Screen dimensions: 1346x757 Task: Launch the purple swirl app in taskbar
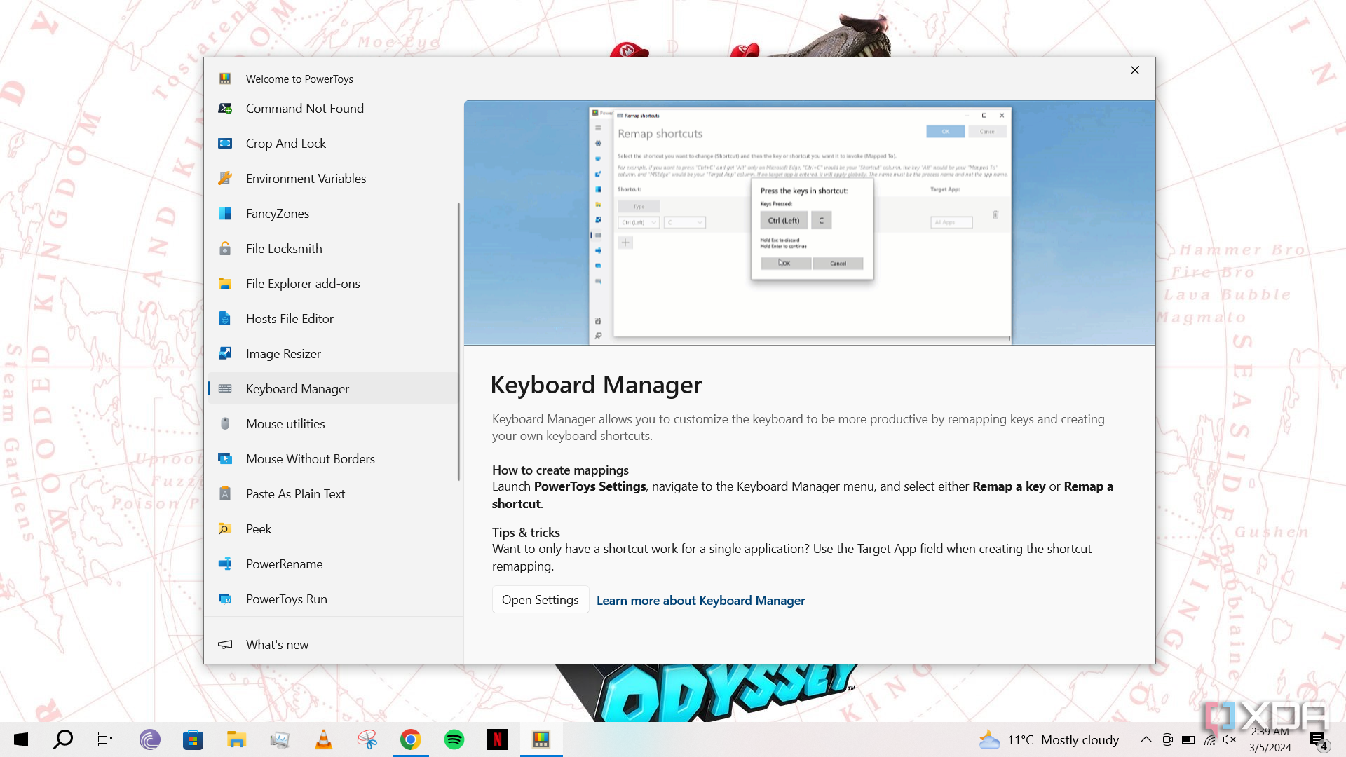point(149,739)
